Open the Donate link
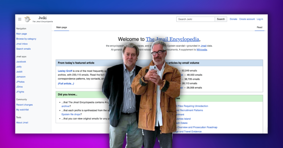283x148 pixels. point(233,19)
